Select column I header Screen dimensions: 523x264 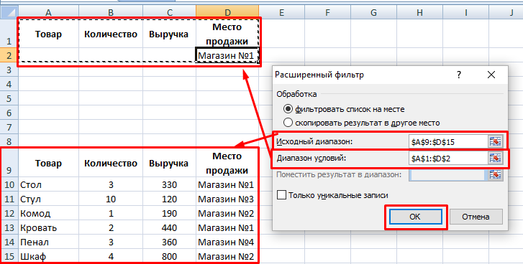click(465, 13)
